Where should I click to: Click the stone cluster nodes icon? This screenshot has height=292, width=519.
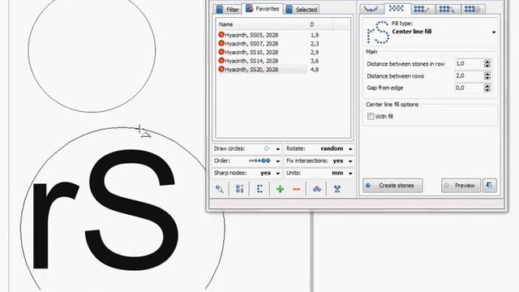pos(337,189)
